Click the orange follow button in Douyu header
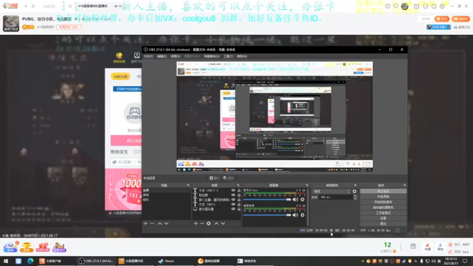This screenshot has width=473, height=266. 442,19
